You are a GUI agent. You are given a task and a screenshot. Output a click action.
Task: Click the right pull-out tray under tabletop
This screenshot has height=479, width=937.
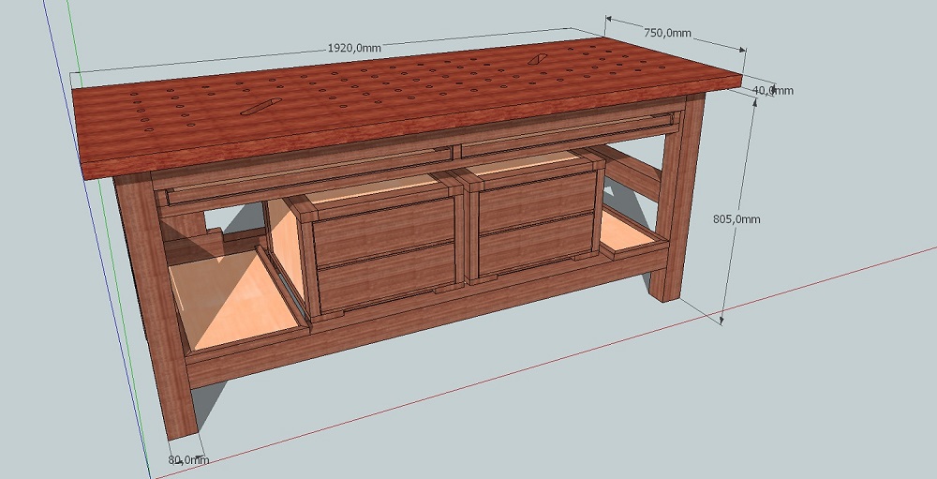tap(562, 136)
